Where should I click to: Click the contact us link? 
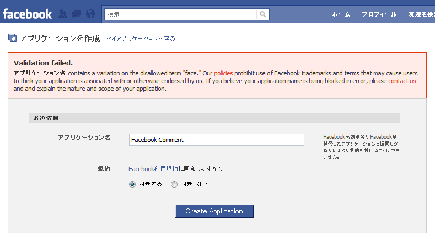[402, 81]
